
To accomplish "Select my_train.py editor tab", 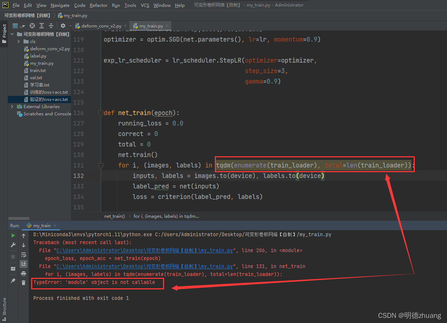I will [151, 26].
